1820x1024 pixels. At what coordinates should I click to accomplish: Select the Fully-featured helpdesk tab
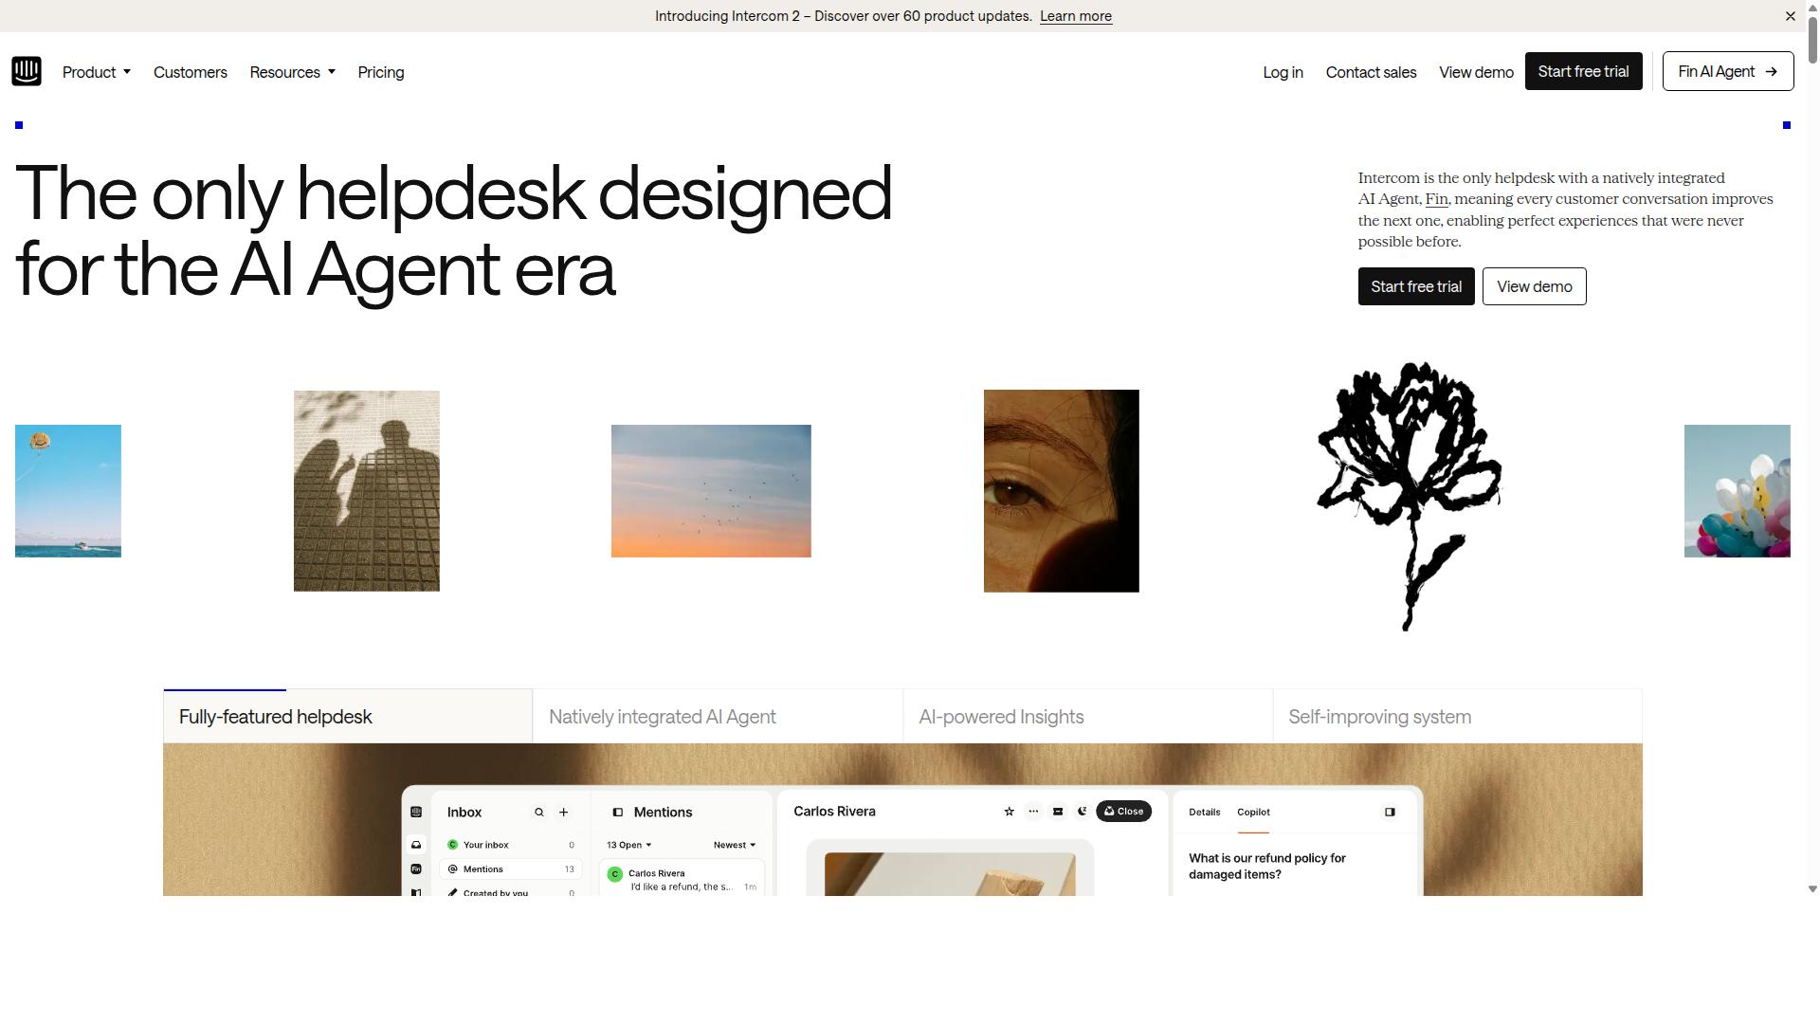pos(348,717)
